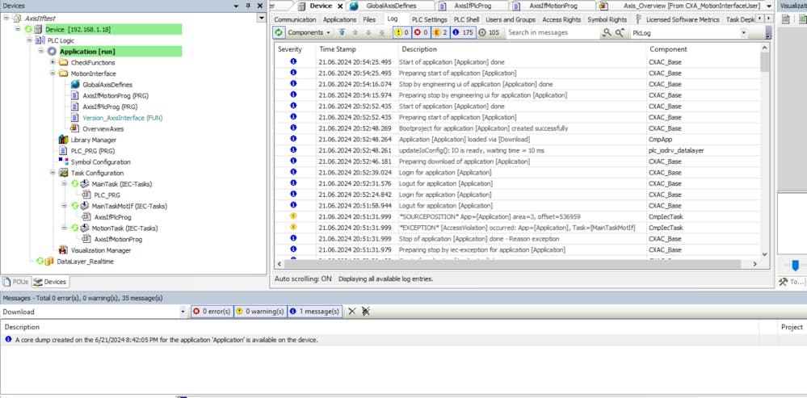
Task: Expand the CheckFunctions folder
Action: tap(53, 62)
